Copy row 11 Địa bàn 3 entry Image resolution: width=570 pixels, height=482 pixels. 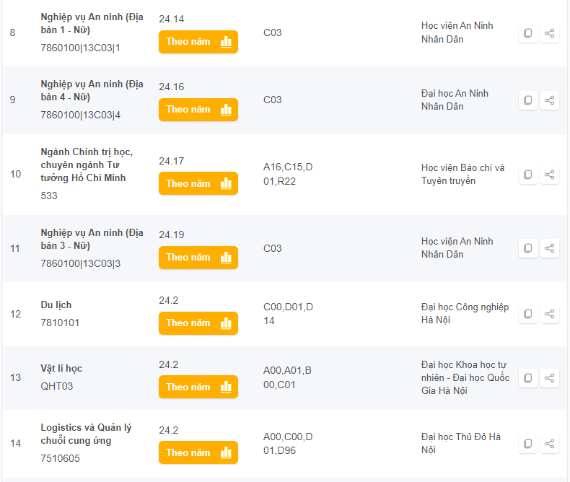pos(528,248)
